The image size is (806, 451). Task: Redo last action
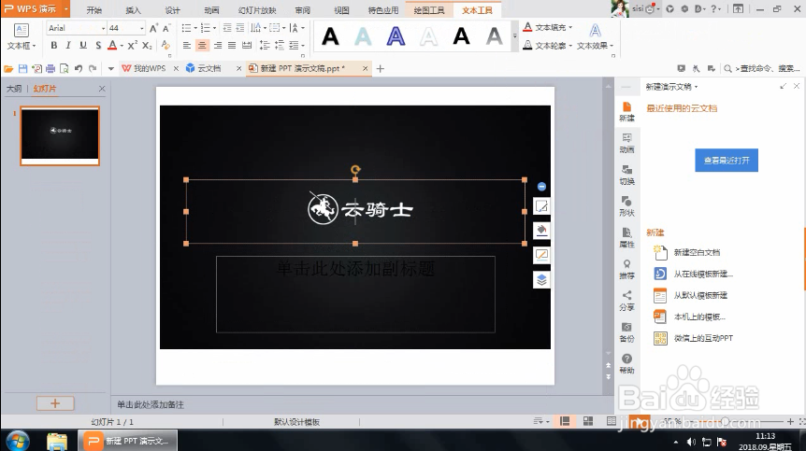click(x=93, y=68)
